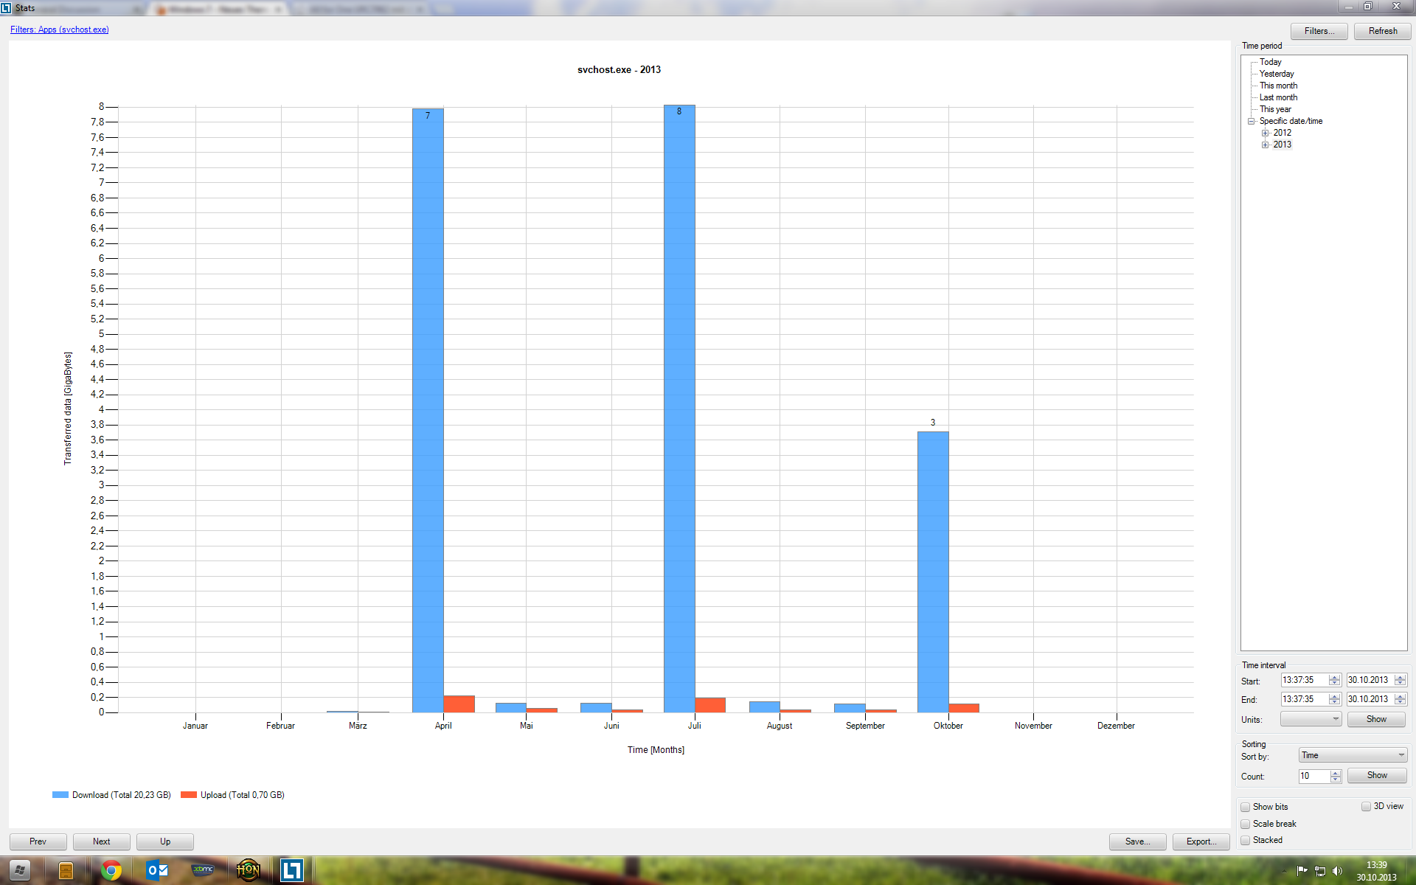The height and width of the screenshot is (885, 1416).
Task: Select This year in Time period
Action: coord(1275,109)
